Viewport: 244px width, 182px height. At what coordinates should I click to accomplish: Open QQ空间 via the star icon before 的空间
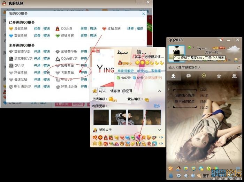click(x=94, y=91)
